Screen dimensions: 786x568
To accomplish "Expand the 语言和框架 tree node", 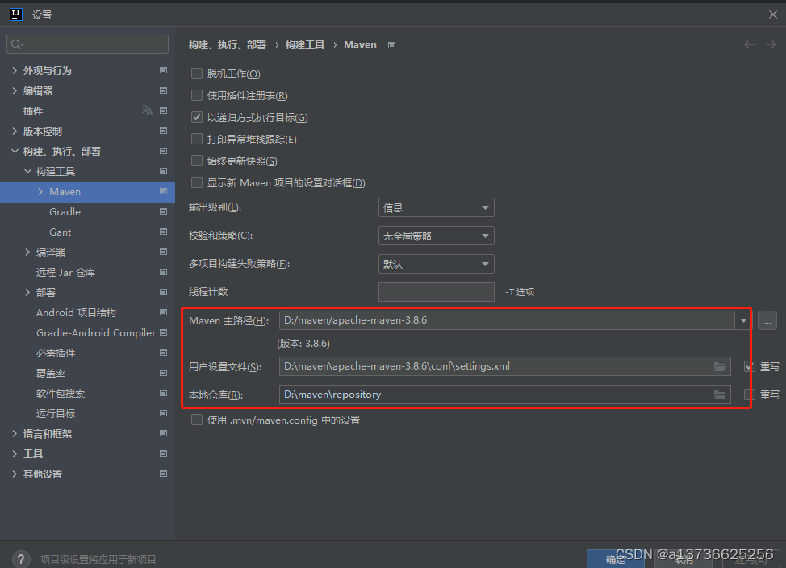I will (15, 433).
